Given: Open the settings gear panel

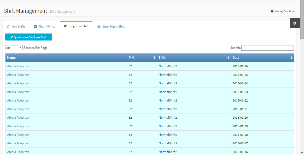Looking at the screenshot, I should pyautogui.click(x=295, y=23).
